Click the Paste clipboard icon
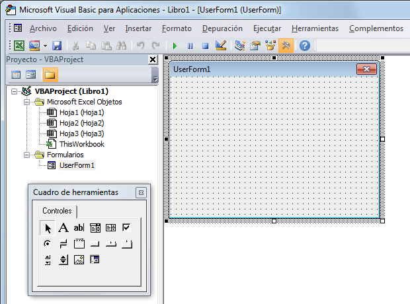The height and width of the screenshot is (304, 410). tap(106, 46)
